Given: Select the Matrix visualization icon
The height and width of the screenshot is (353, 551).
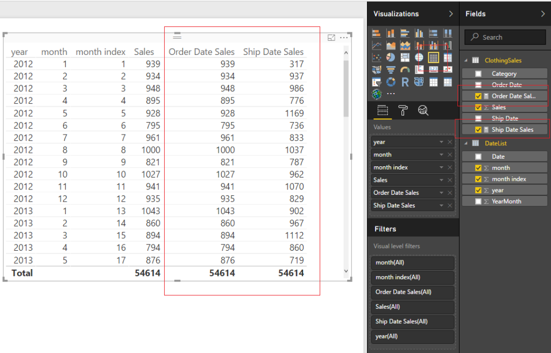Looking at the screenshot, I should tap(447, 58).
